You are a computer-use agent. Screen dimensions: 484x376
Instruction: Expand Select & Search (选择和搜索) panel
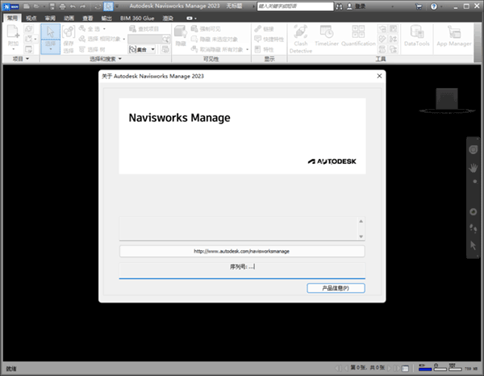pos(120,59)
